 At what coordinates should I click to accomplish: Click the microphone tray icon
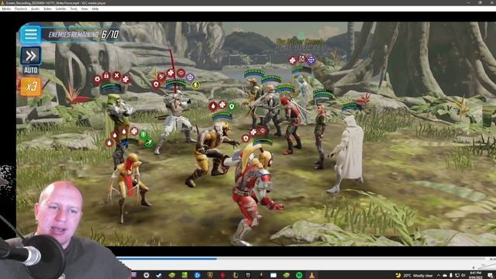[x=451, y=276]
